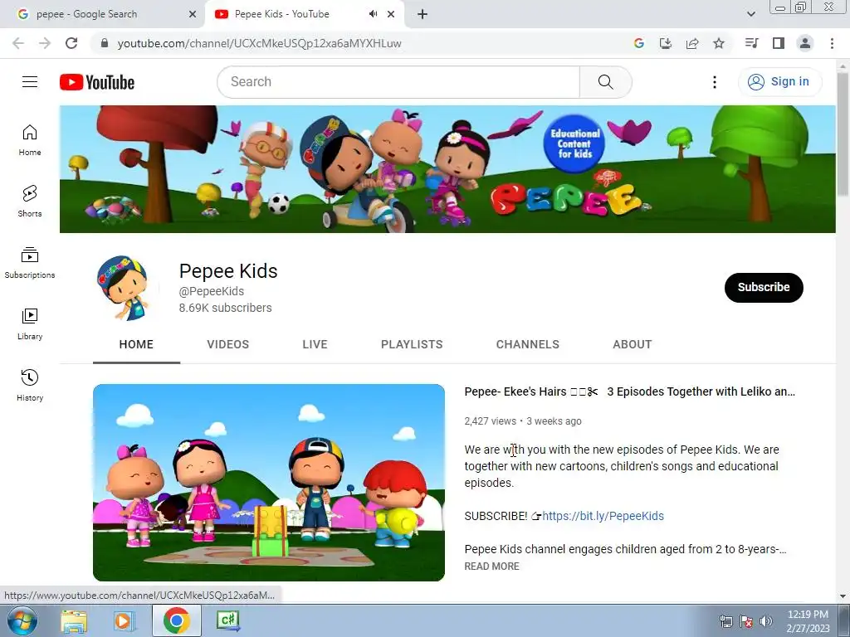Close the pepee Google Search tab

(193, 14)
